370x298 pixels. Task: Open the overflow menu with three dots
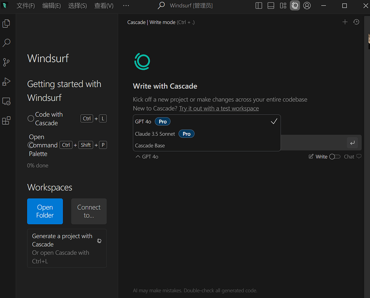(x=126, y=6)
